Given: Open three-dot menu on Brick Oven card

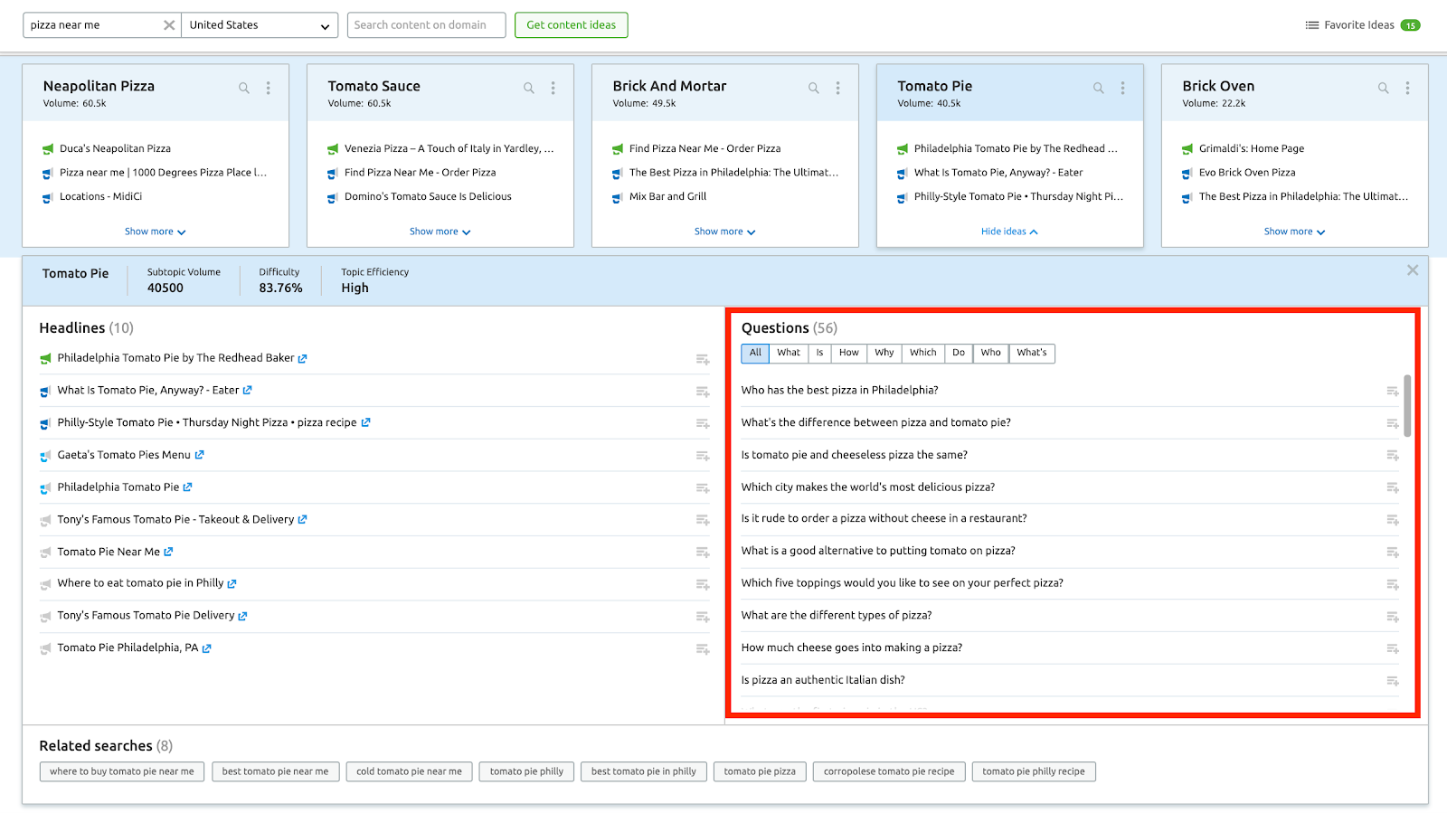Looking at the screenshot, I should [x=1408, y=88].
